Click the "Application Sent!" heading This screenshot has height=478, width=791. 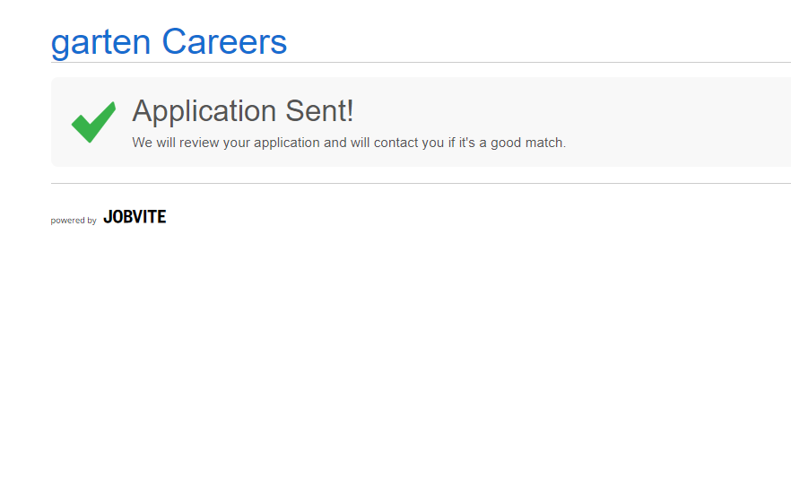[x=242, y=111]
